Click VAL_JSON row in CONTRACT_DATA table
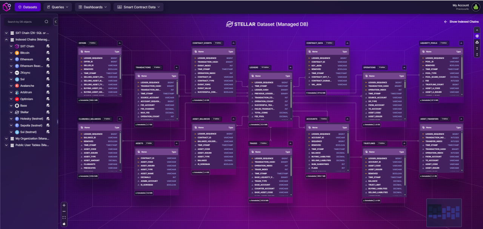The width and height of the screenshot is (483, 229). pyautogui.click(x=327, y=85)
